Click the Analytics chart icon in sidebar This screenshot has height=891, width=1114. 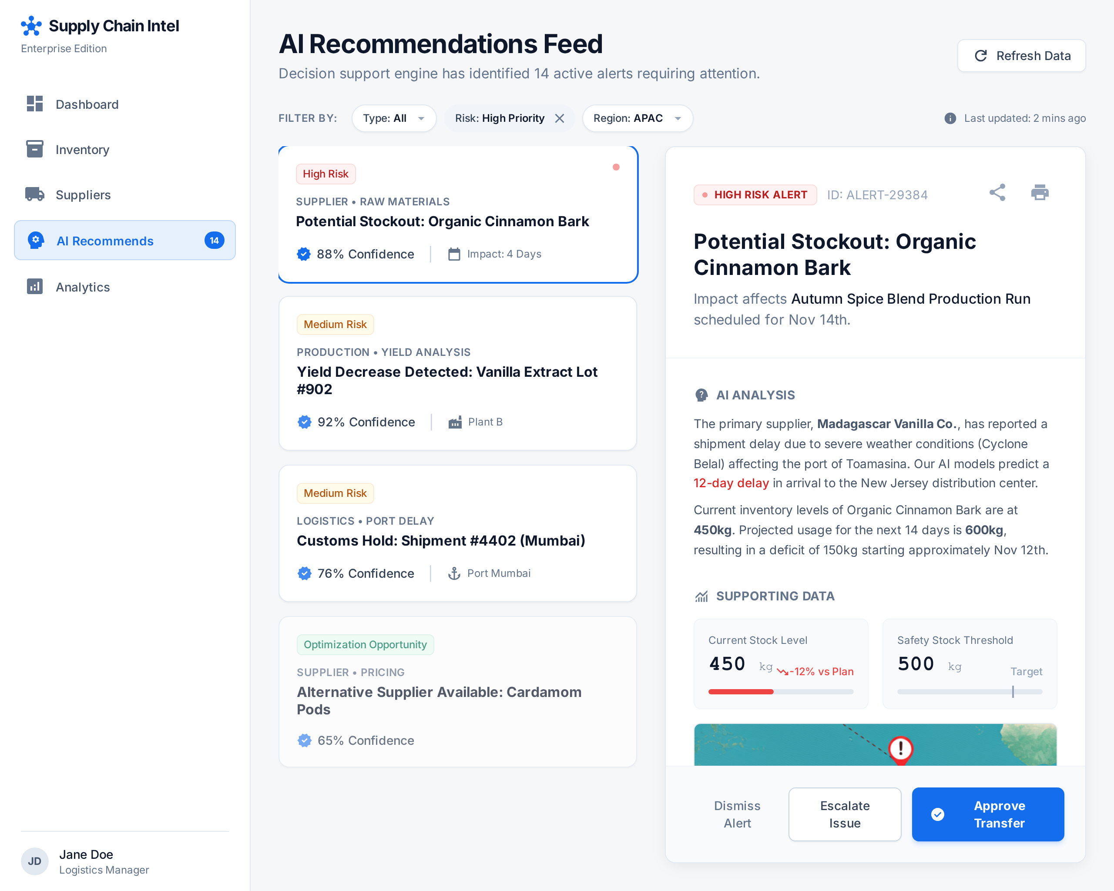(x=35, y=286)
